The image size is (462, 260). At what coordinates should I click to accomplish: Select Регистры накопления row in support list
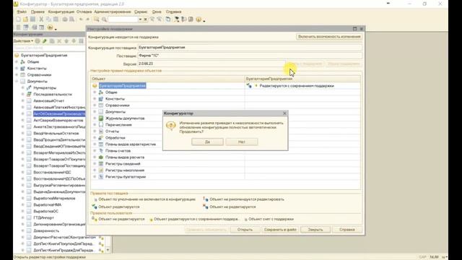(x=125, y=170)
